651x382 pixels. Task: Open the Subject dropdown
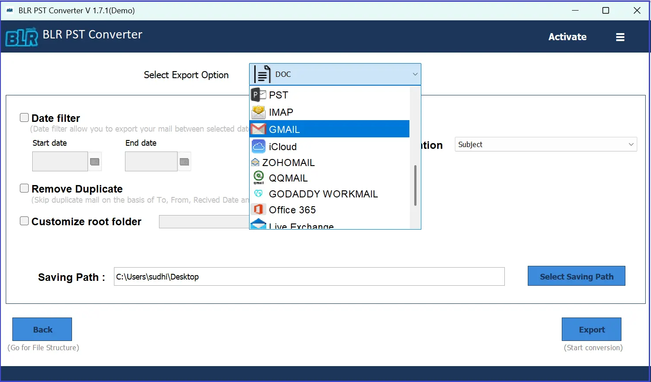(x=631, y=144)
